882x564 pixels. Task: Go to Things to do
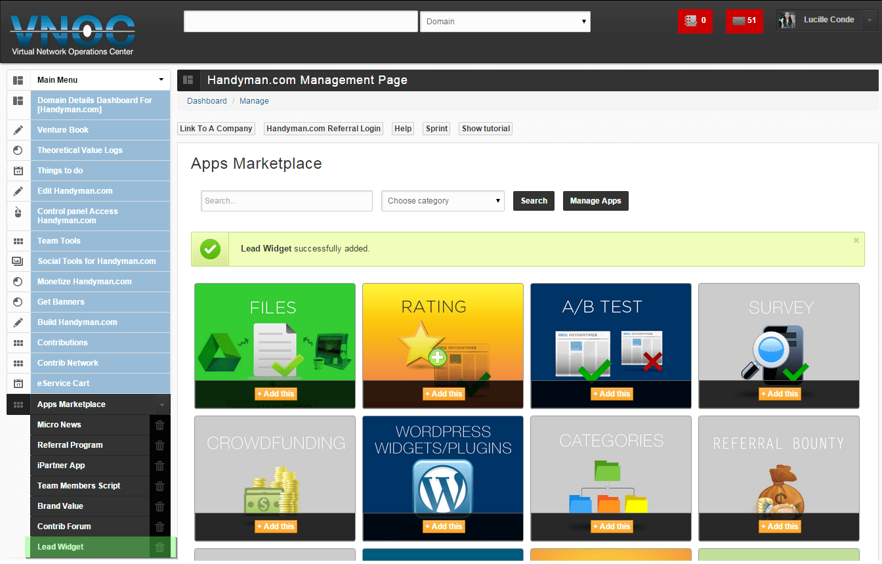[100, 171]
